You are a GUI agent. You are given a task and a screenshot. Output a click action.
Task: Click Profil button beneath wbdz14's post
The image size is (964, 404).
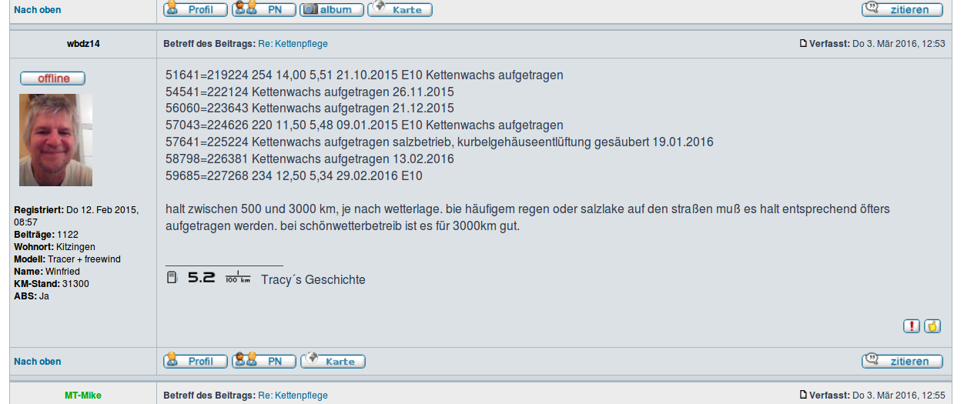point(196,361)
